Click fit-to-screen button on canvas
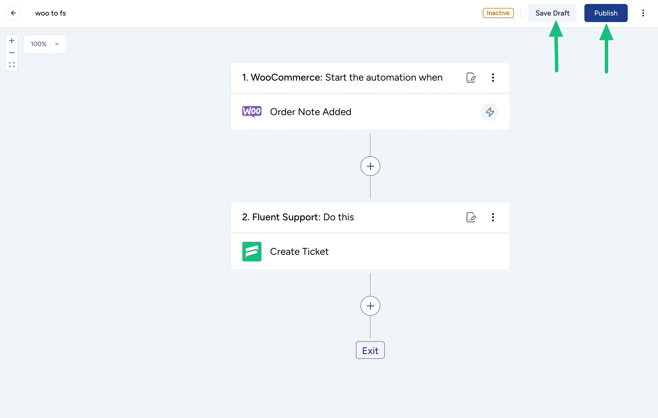Image resolution: width=658 pixels, height=418 pixels. coord(12,65)
